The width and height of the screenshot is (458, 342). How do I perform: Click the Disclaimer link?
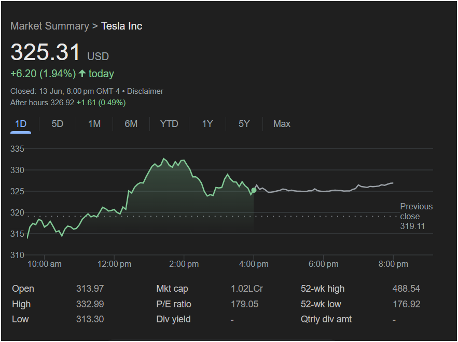(145, 91)
